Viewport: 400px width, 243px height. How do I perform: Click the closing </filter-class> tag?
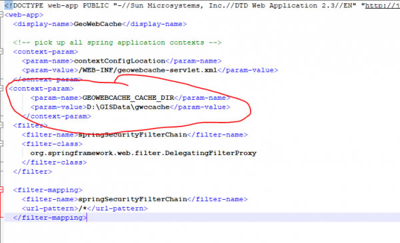pyautogui.click(x=55, y=162)
